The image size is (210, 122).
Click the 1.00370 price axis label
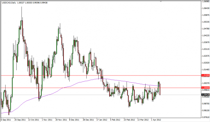(x=206, y=83)
